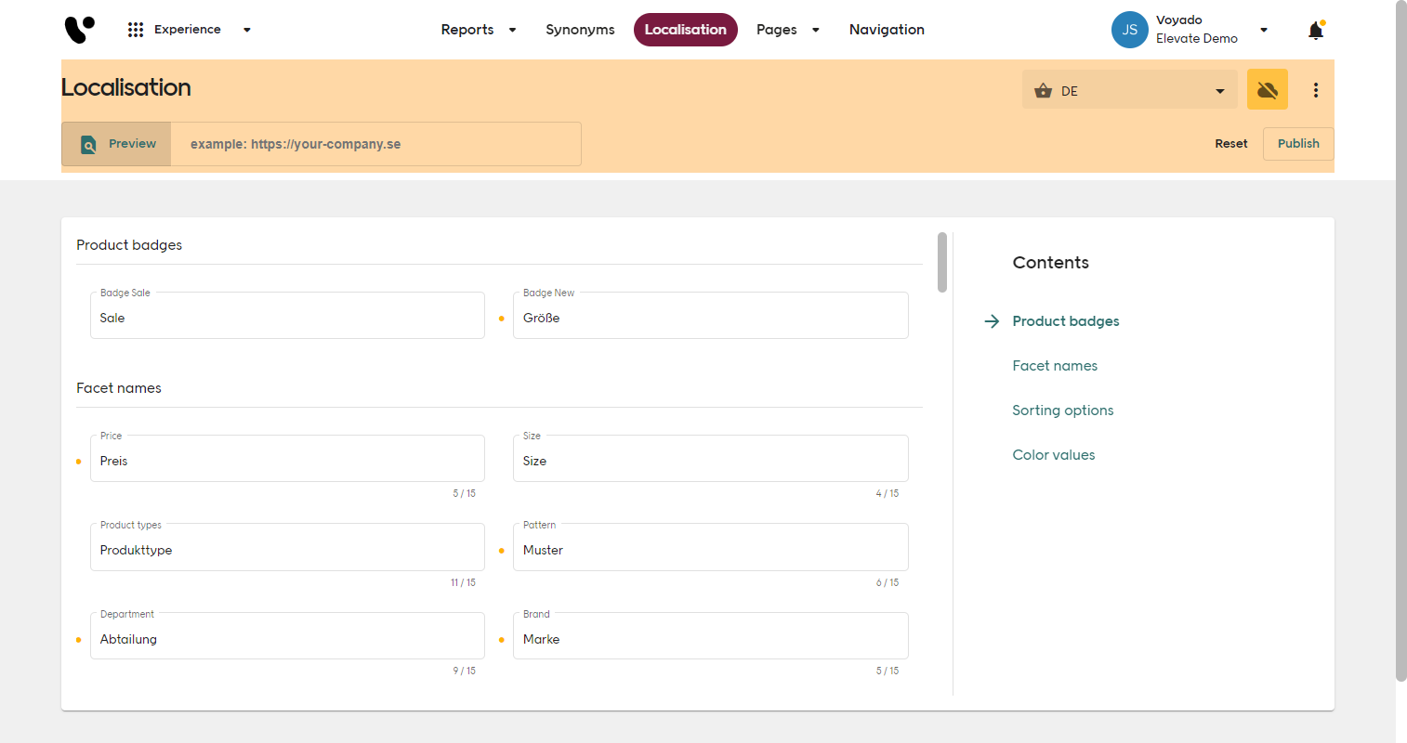Open the apps grid icon
Image resolution: width=1407 pixels, height=743 pixels.
[x=136, y=30]
